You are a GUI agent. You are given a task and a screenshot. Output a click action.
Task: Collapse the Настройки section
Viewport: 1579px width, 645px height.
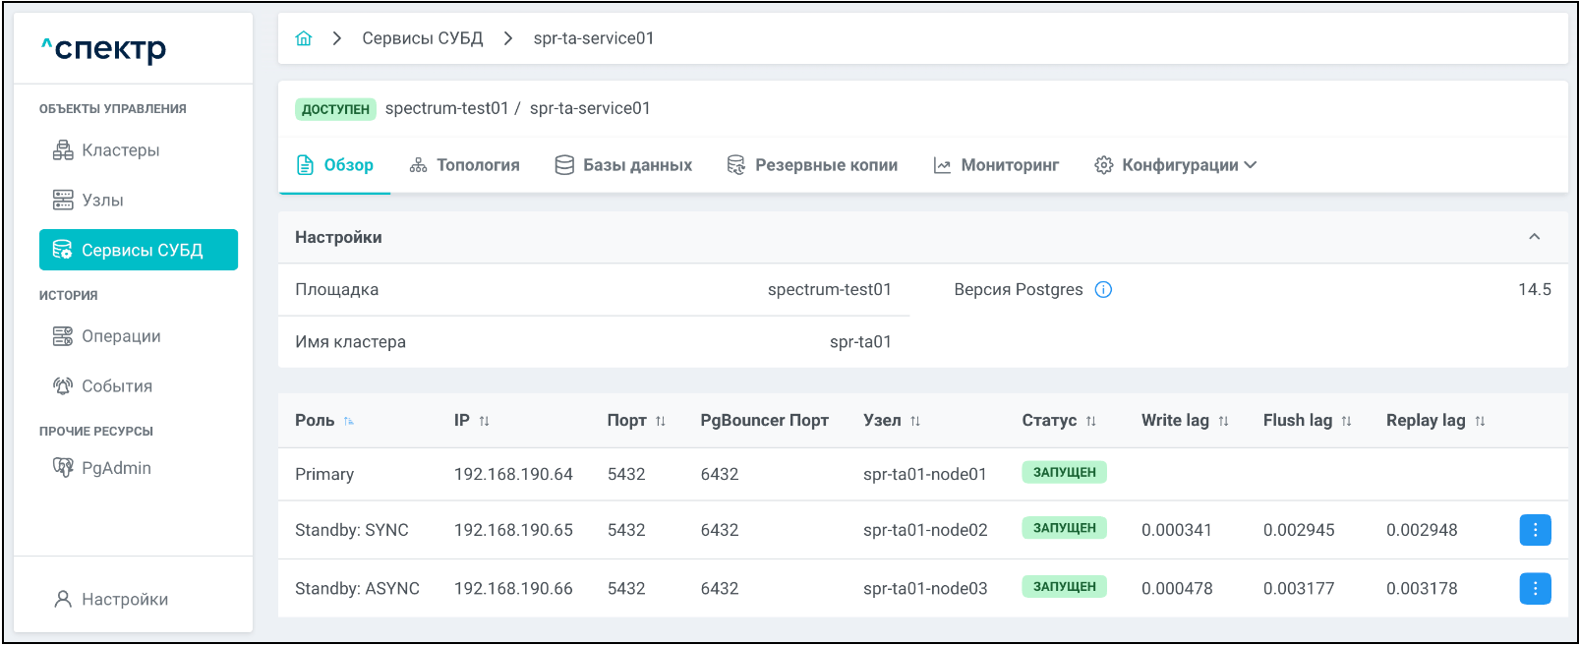pos(1534,237)
